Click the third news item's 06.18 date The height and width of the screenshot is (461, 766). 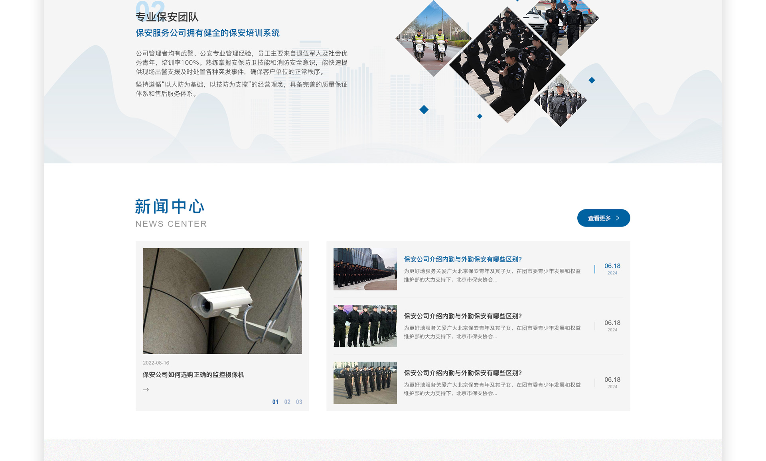[x=612, y=380]
